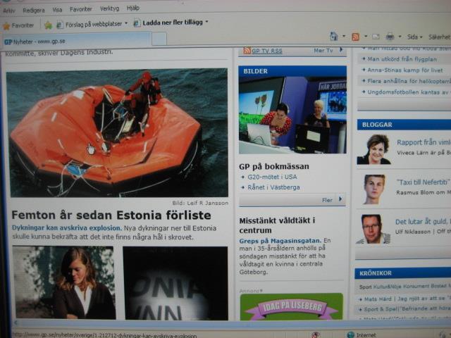Open the GP TV RSS link
Viewport: 451px width, 338px height.
[266, 51]
